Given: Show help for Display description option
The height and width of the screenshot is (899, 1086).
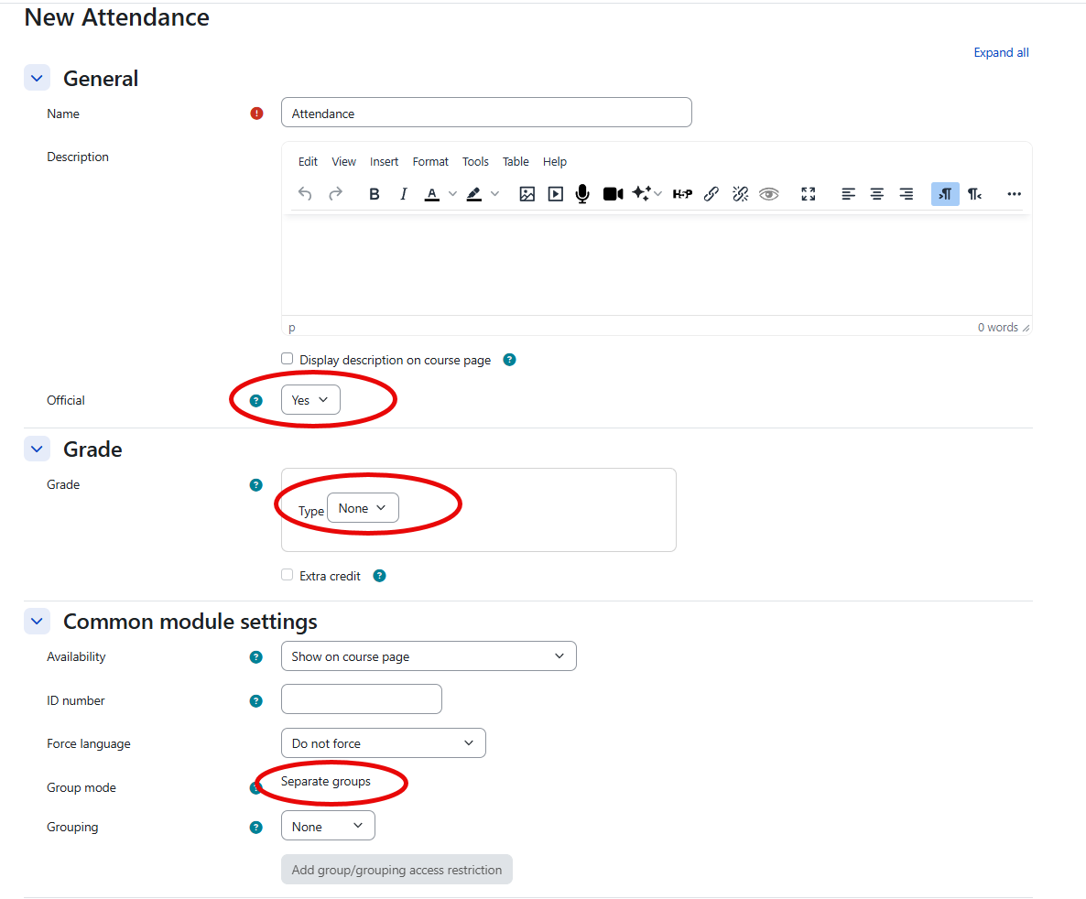Looking at the screenshot, I should click(510, 360).
